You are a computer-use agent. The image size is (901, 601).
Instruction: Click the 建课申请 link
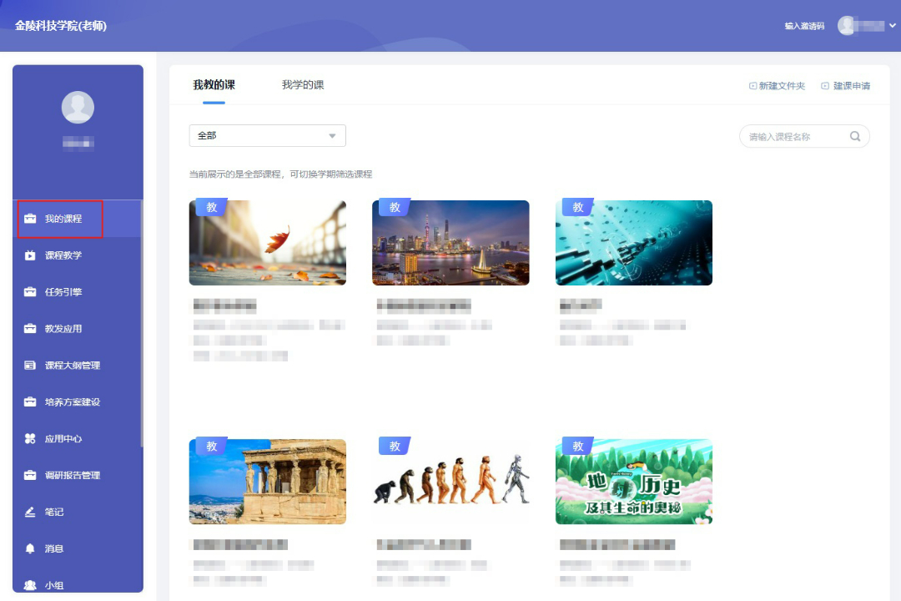(x=846, y=86)
